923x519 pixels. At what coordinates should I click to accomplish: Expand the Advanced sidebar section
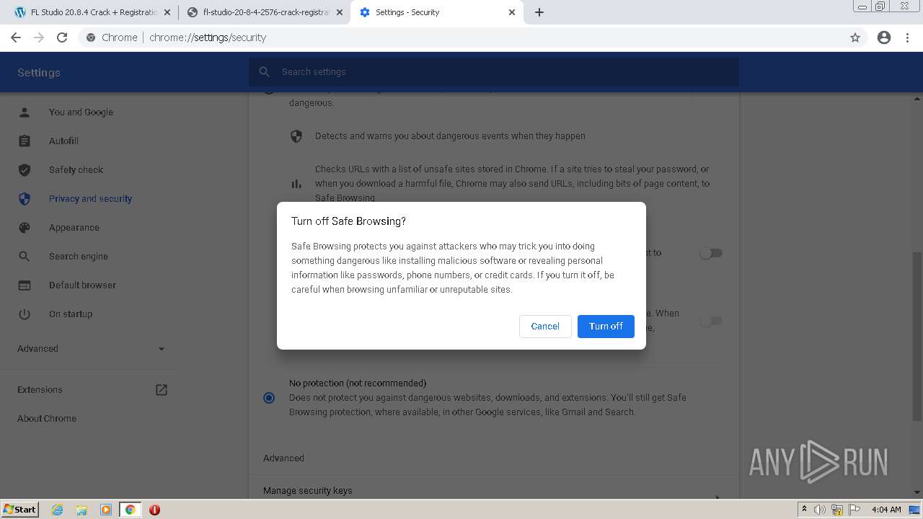click(x=91, y=349)
